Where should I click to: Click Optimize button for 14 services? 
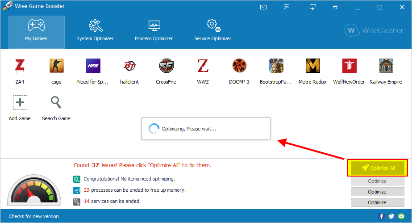pyautogui.click(x=377, y=202)
